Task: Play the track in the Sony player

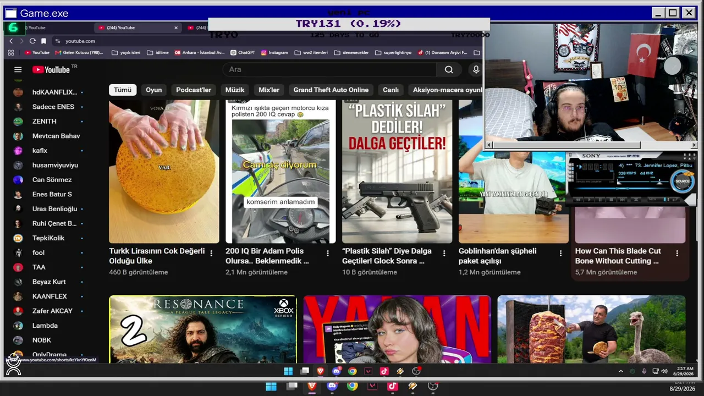Action: tap(588, 199)
